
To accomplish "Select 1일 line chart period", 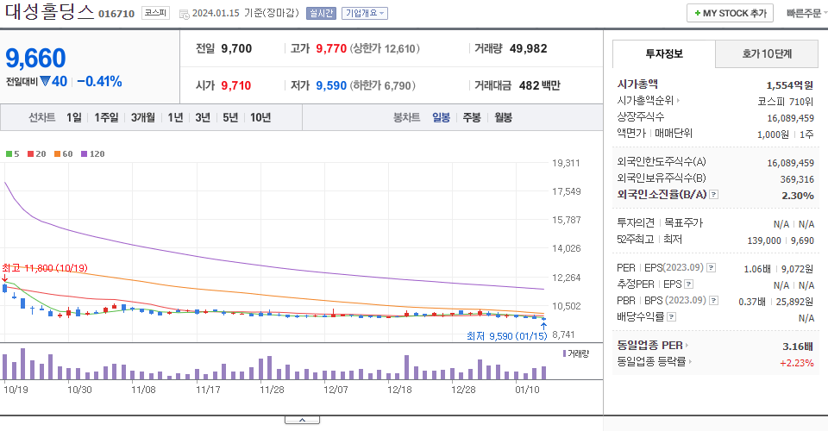I will [x=74, y=117].
